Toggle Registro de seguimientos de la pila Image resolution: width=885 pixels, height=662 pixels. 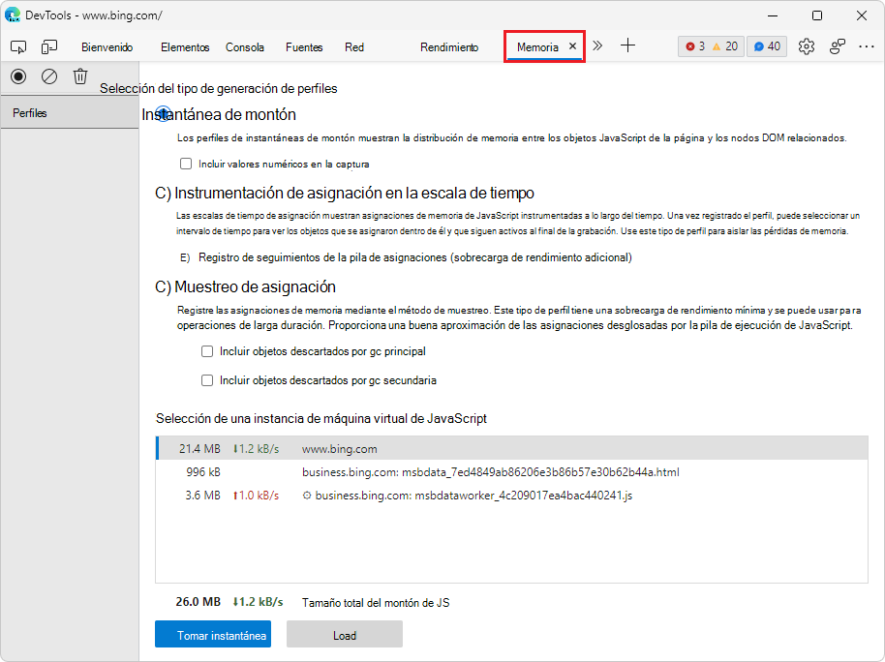tap(185, 257)
